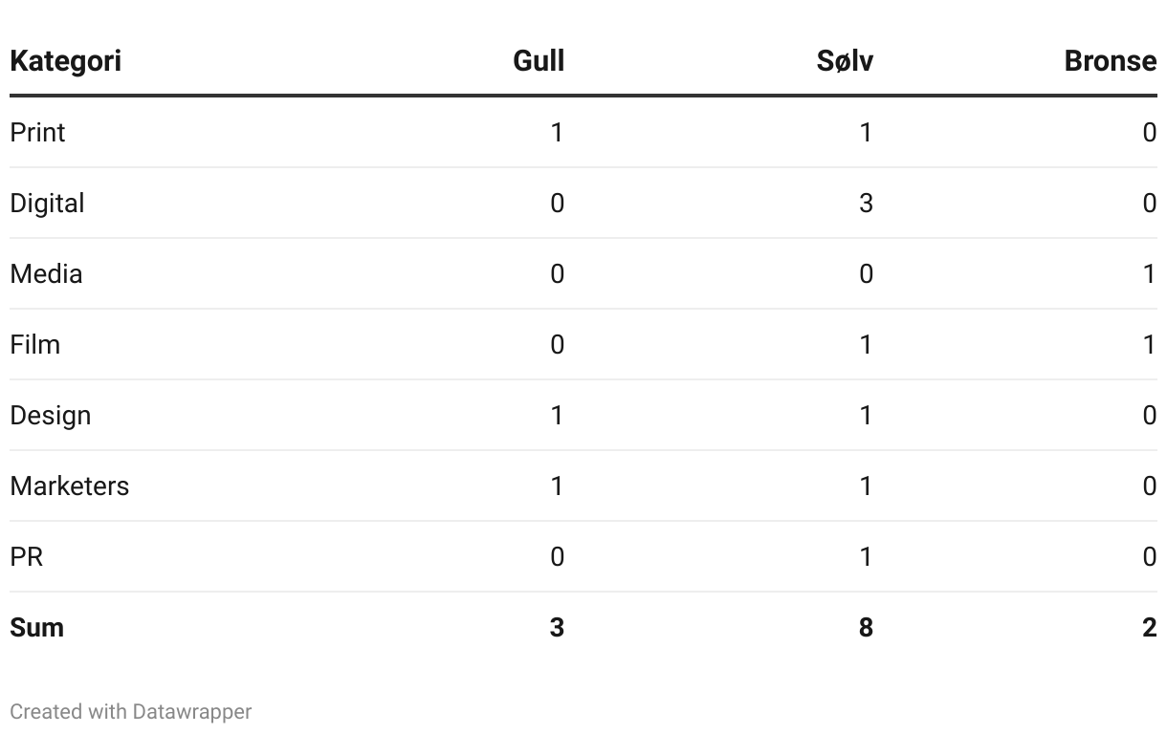Click Media's Bronse value of 1
This screenshot has width=1167, height=734.
[x=1150, y=274]
